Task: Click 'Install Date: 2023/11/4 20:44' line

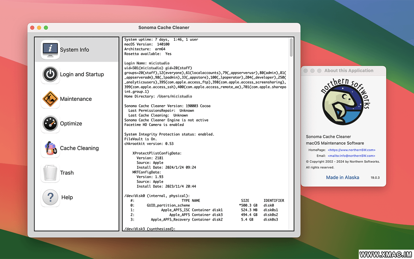Action: point(166,186)
